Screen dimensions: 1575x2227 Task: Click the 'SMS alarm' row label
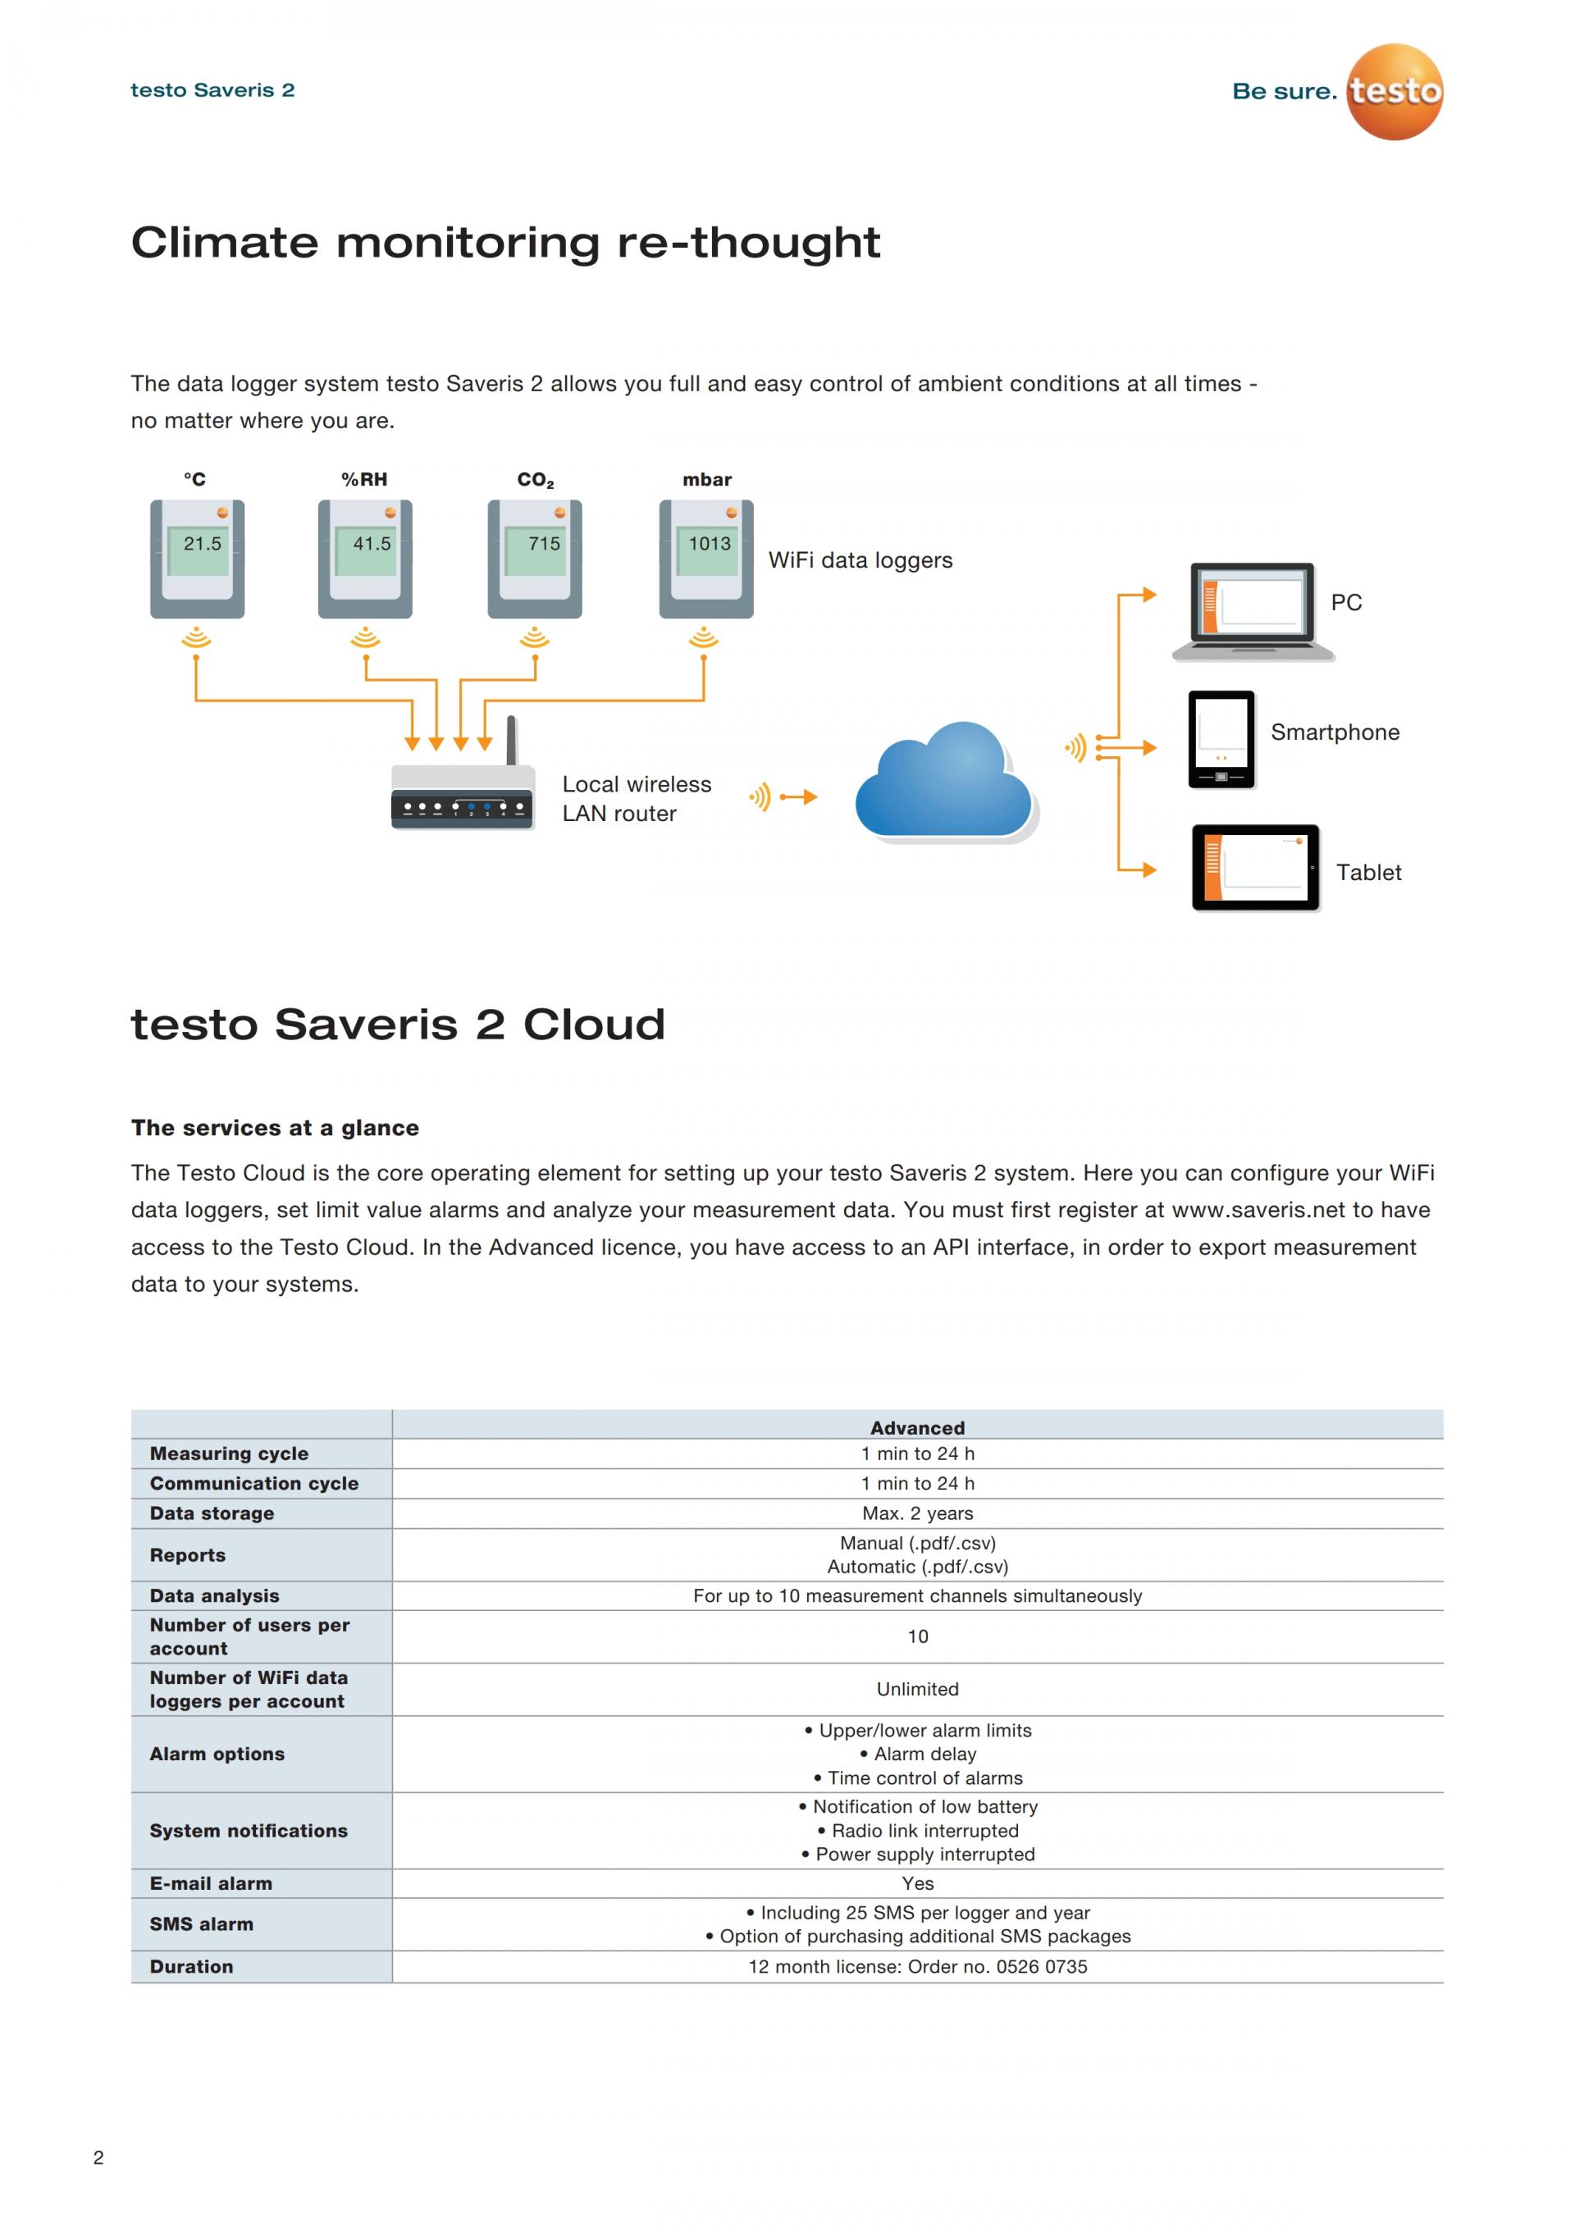click(202, 1924)
